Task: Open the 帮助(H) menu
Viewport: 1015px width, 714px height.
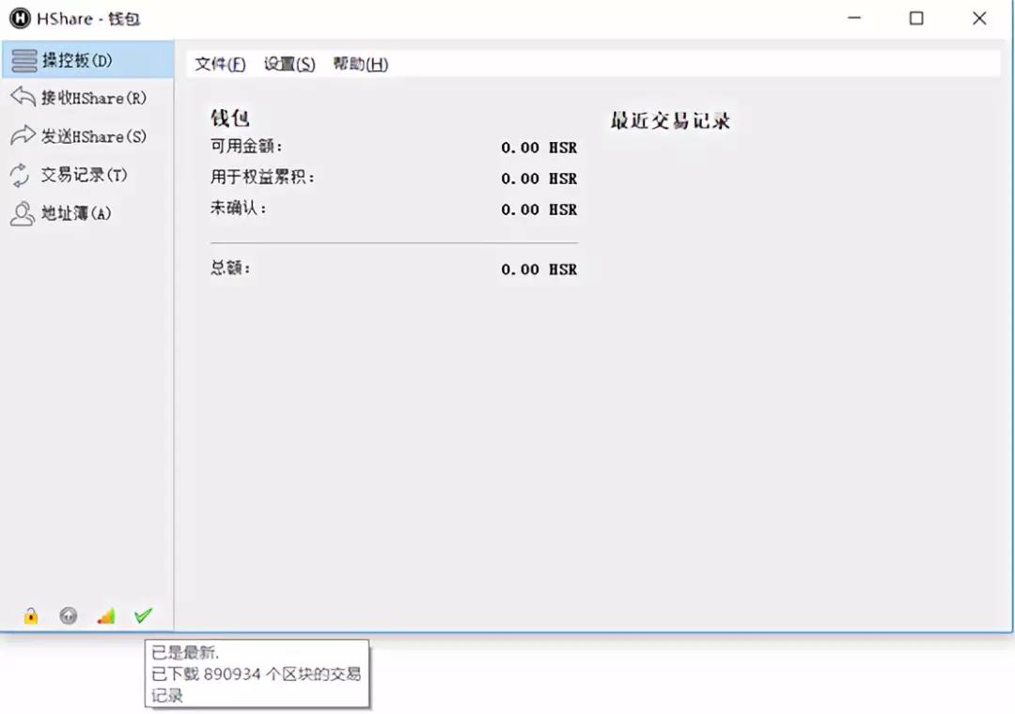Action: coord(361,64)
